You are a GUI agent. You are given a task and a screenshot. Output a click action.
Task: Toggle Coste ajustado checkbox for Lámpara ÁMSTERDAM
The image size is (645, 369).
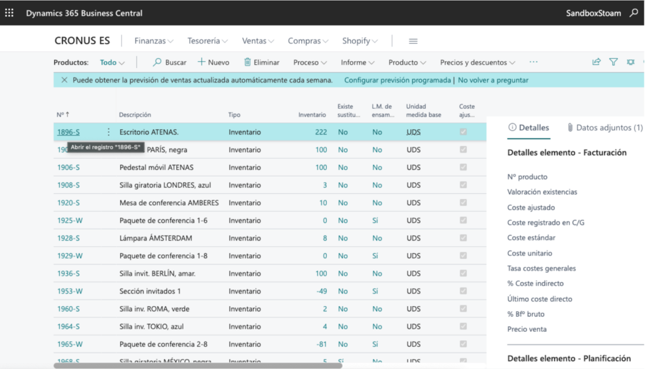(x=463, y=238)
